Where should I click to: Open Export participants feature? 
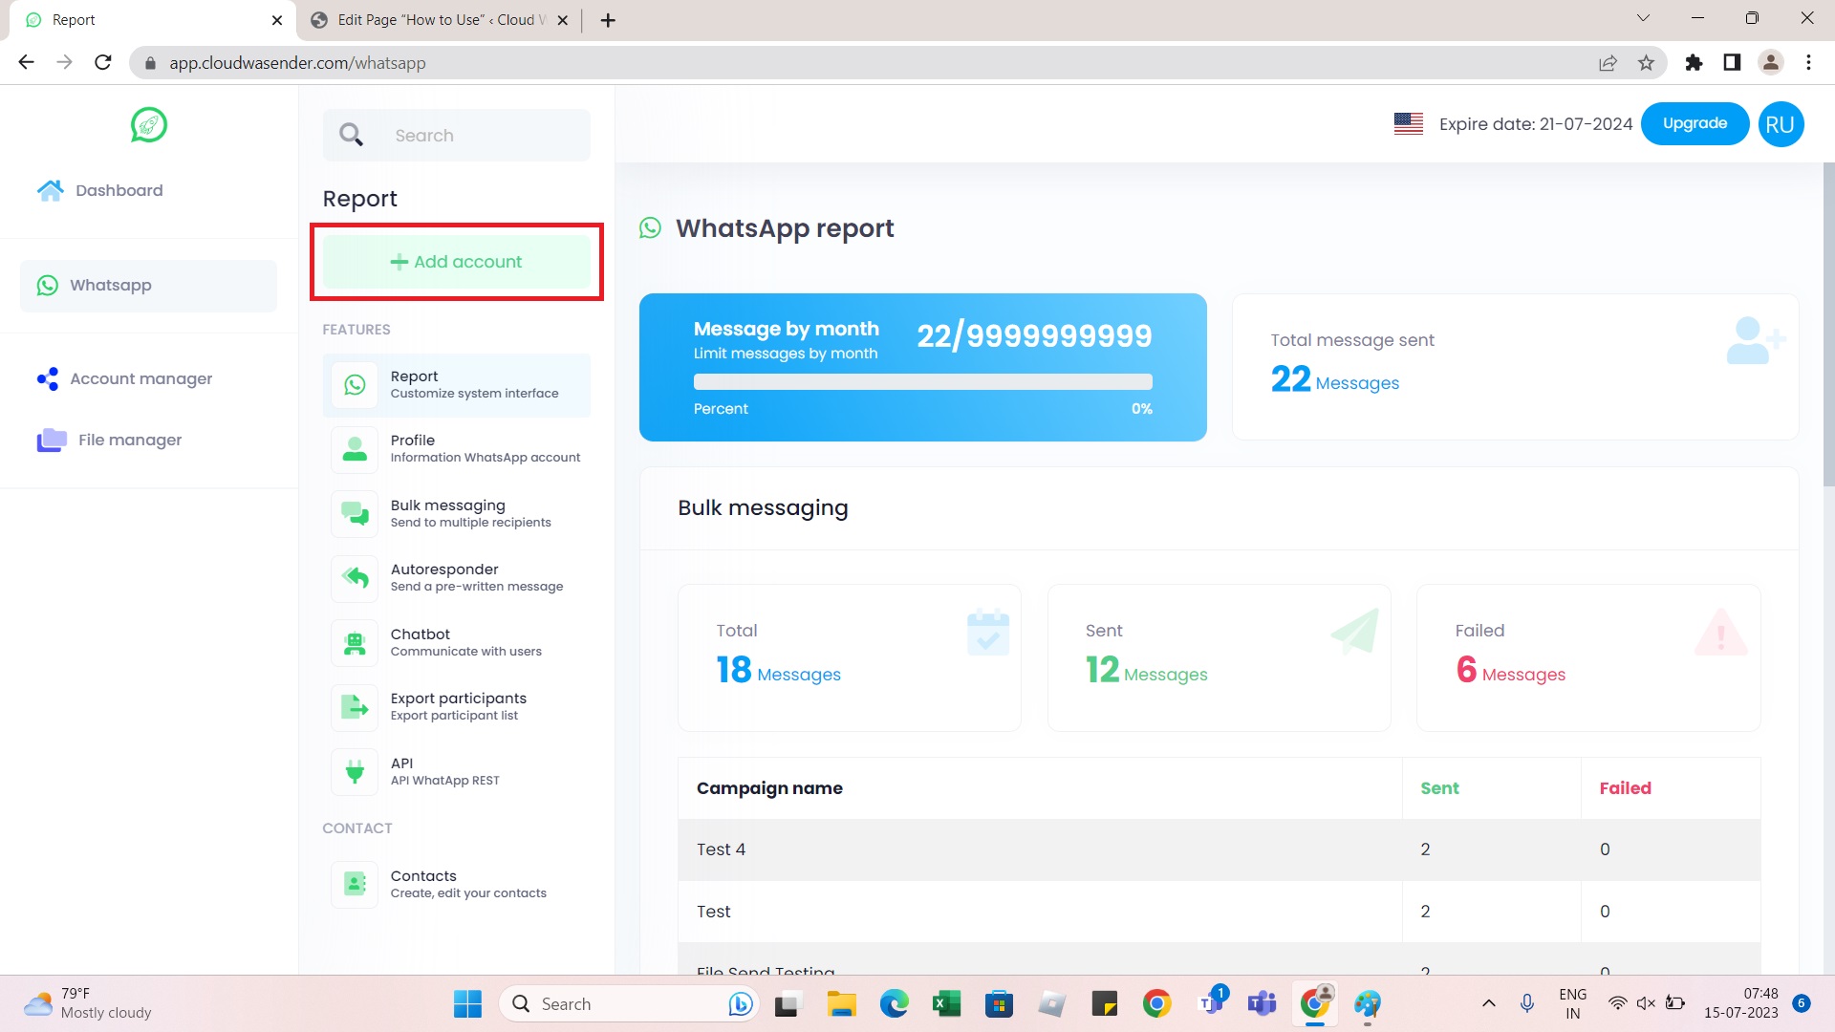[x=456, y=707]
